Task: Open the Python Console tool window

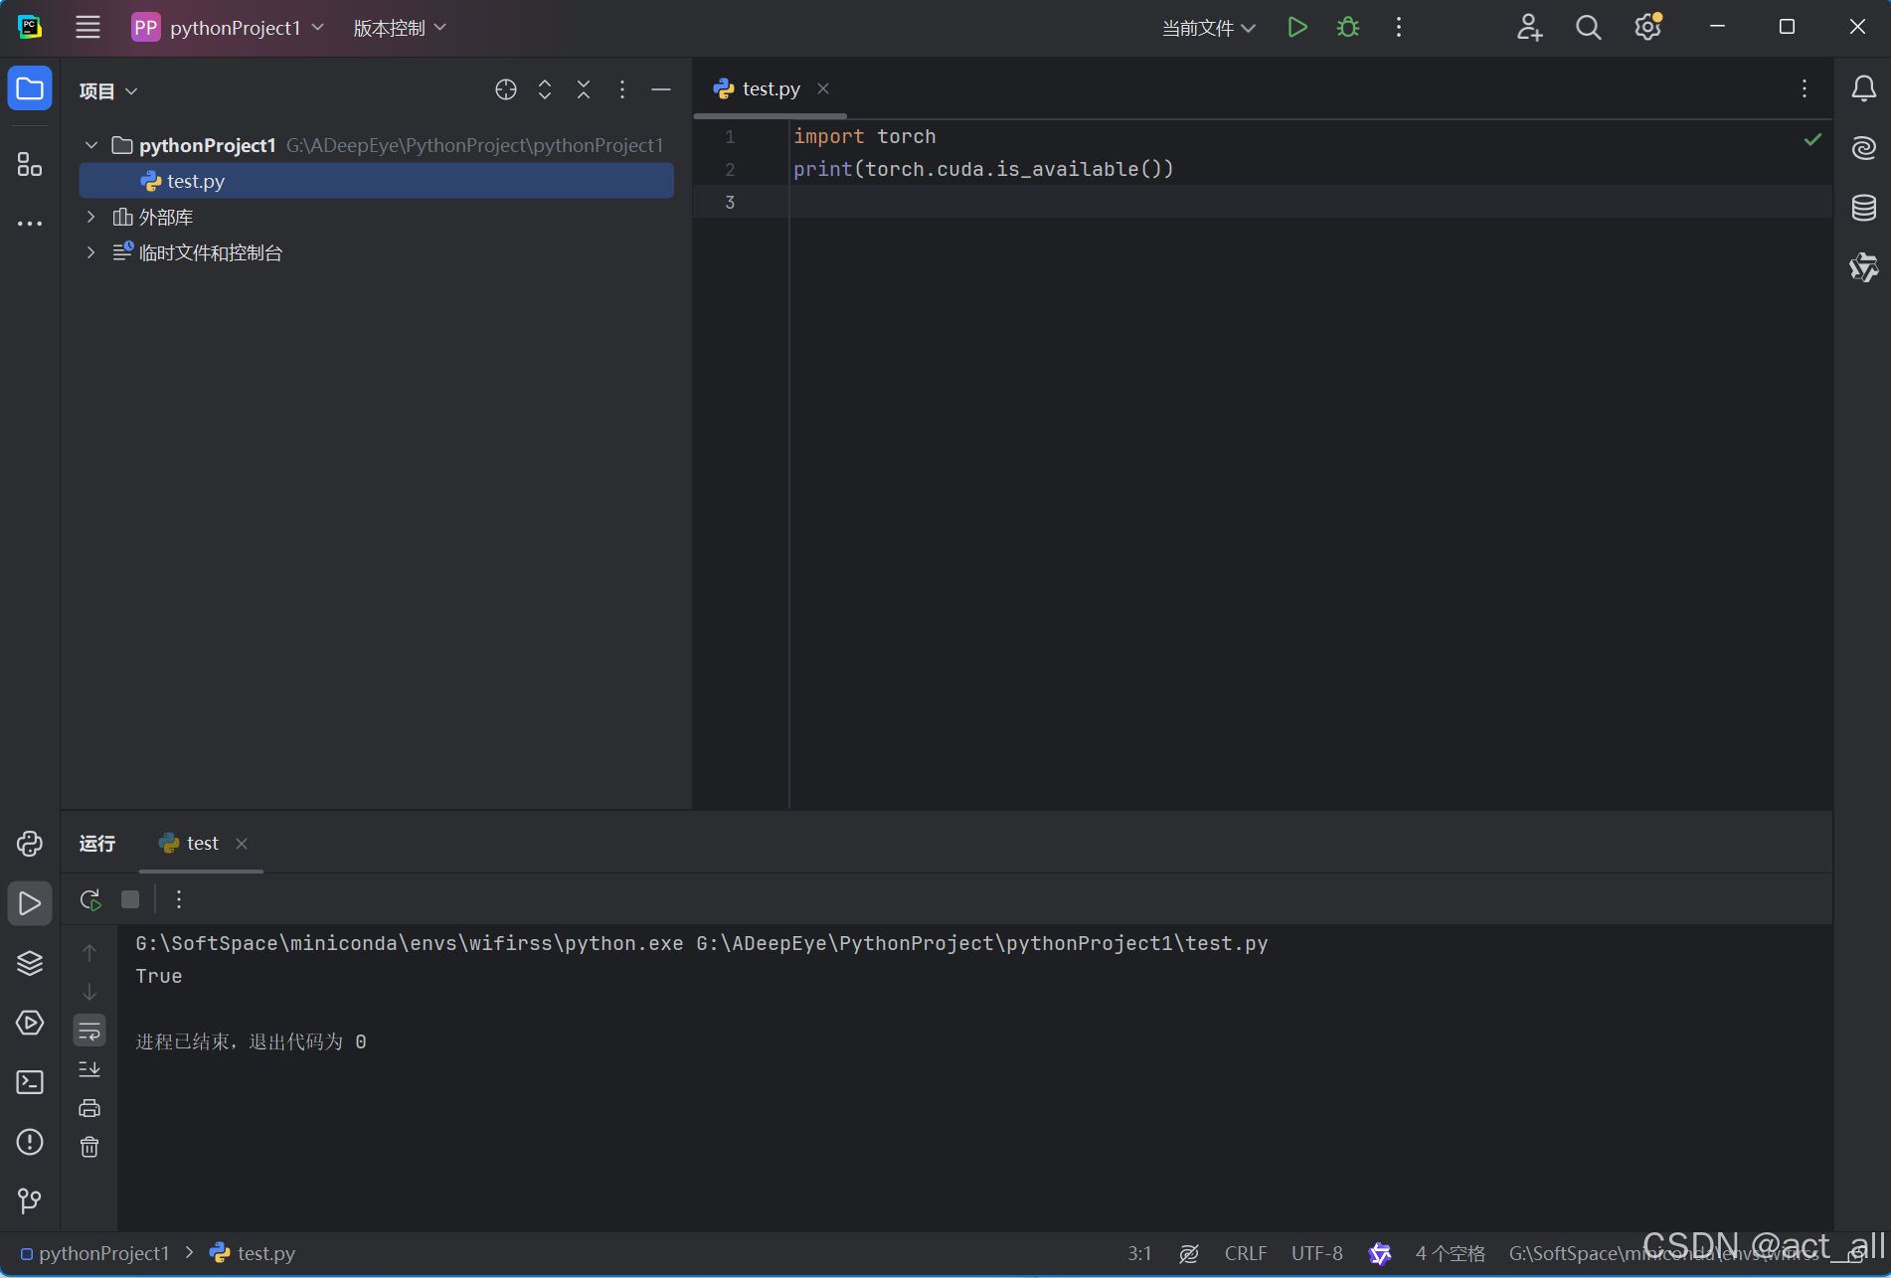Action: point(29,844)
